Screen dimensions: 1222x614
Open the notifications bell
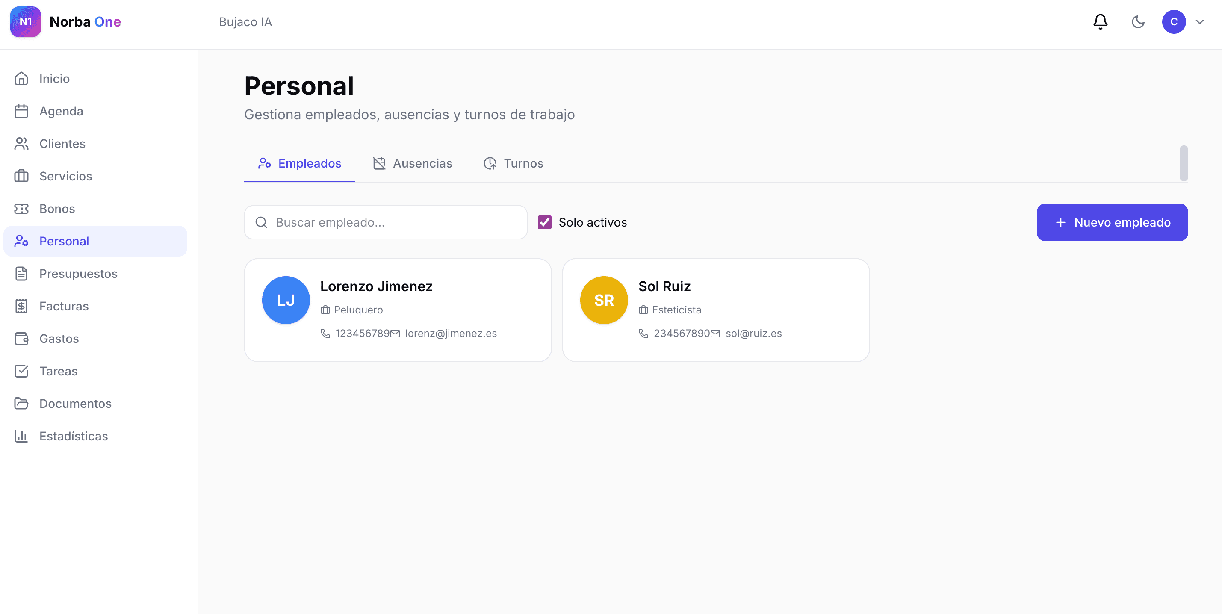(x=1100, y=22)
